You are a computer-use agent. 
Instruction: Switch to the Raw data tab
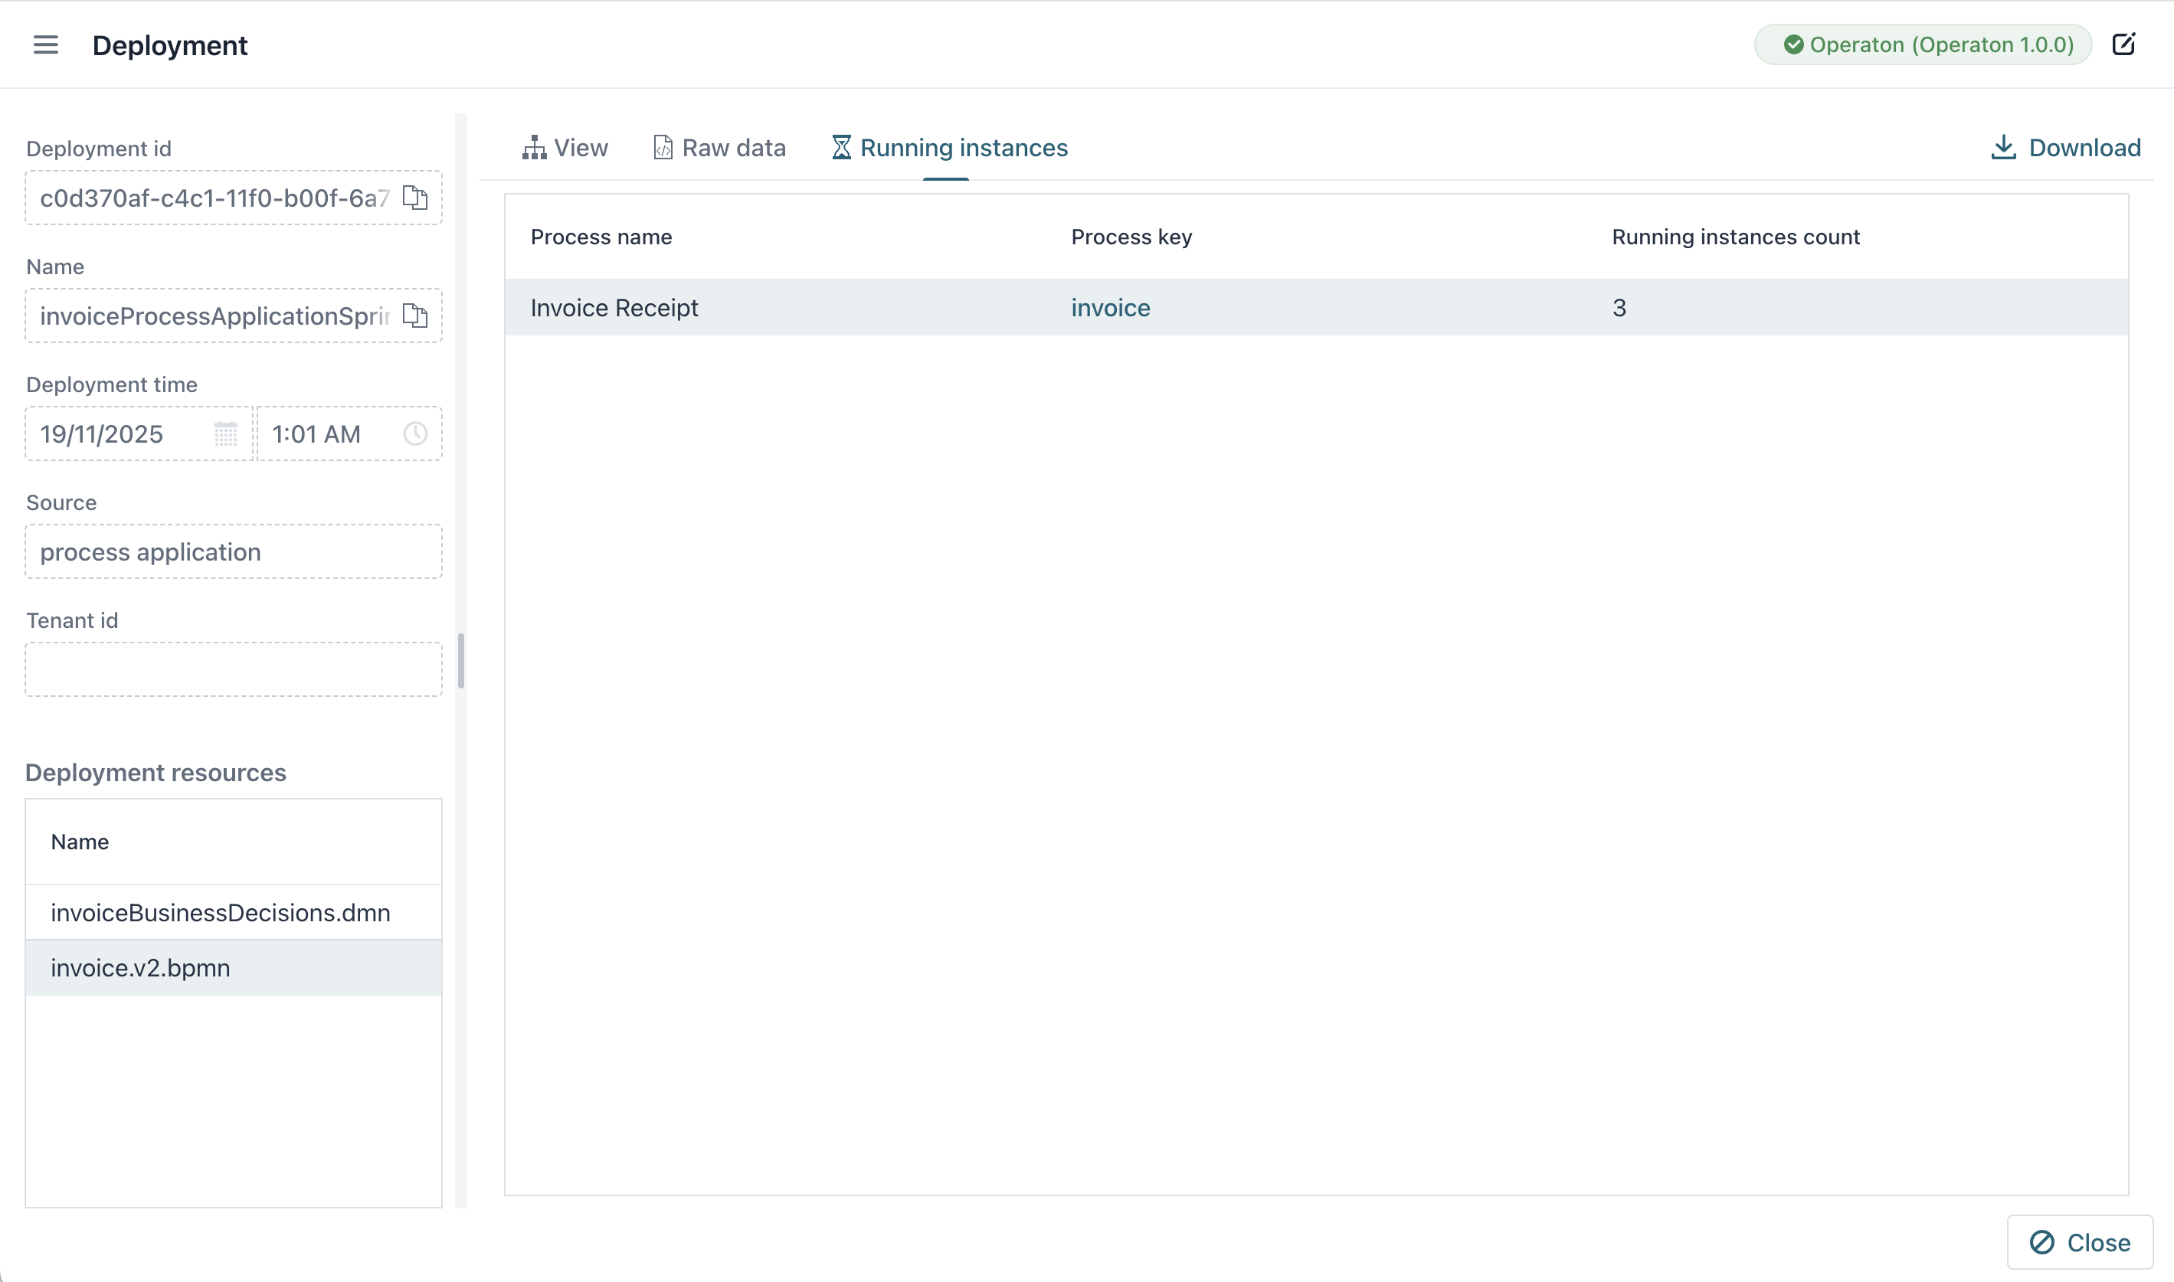tap(719, 147)
